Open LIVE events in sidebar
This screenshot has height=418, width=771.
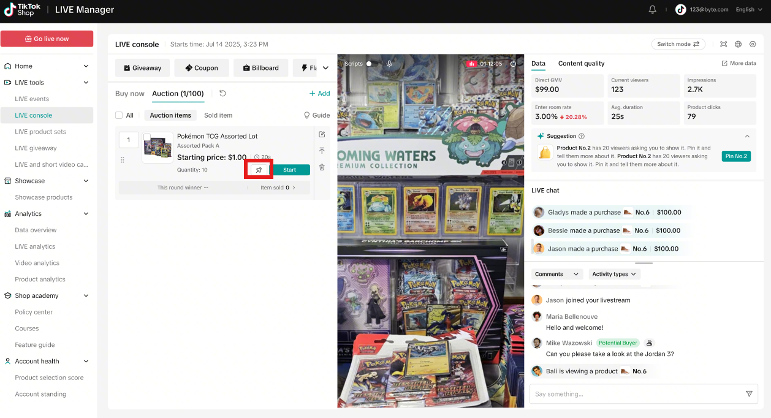click(32, 99)
